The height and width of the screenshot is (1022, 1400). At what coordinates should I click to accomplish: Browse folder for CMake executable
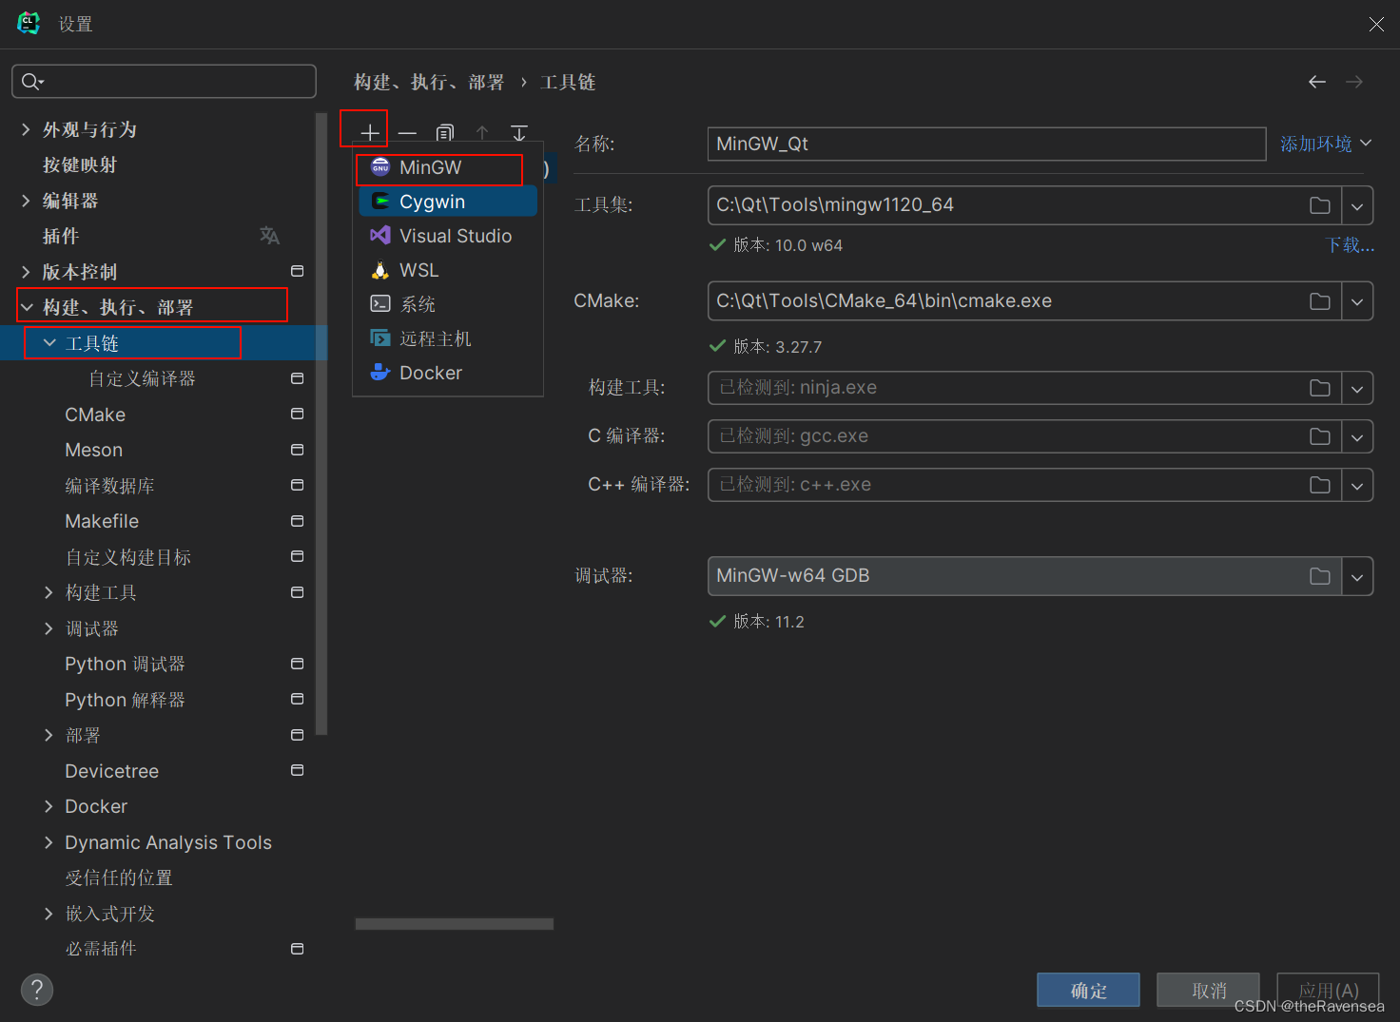[x=1320, y=301]
